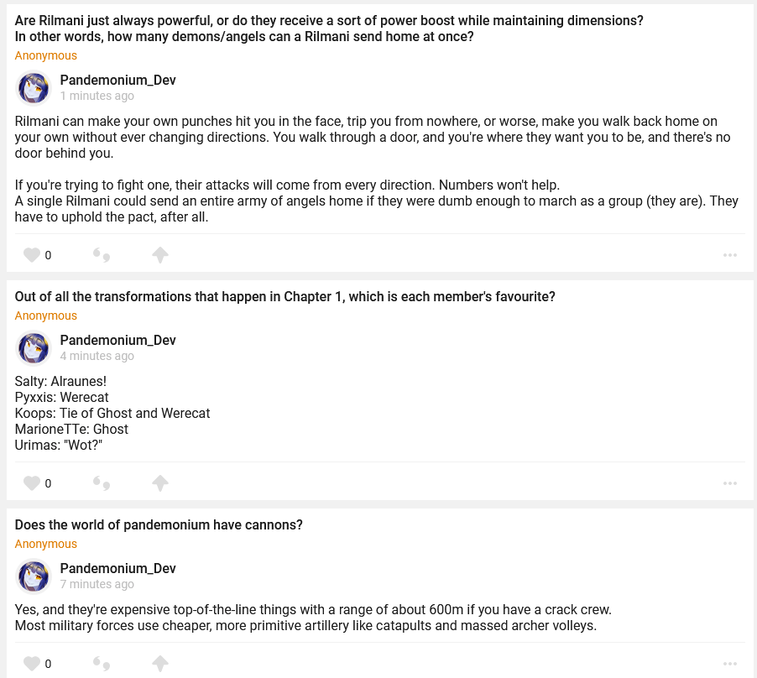Share the Rilmani answer via arrow icon
Screen dimensions: 757x678
(160, 255)
